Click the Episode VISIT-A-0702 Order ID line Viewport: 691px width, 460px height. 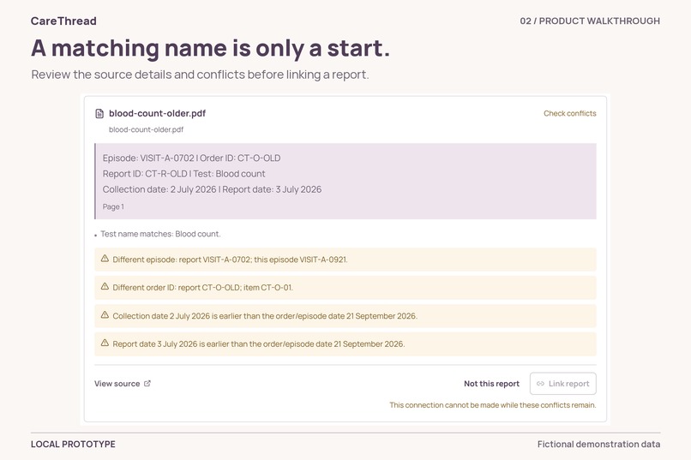pos(191,158)
